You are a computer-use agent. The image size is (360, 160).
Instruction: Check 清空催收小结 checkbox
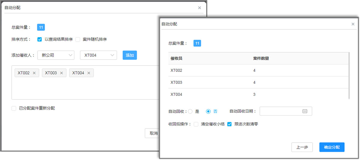coord(196,124)
